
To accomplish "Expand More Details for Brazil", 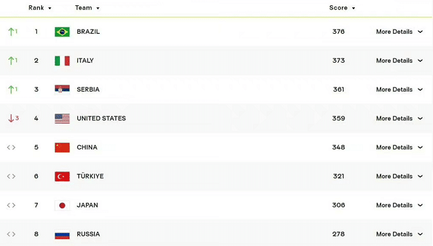I will tap(399, 32).
